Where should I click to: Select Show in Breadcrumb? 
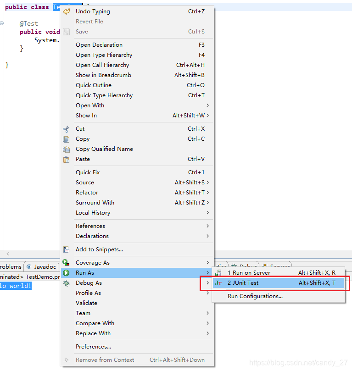pyautogui.click(x=137, y=75)
